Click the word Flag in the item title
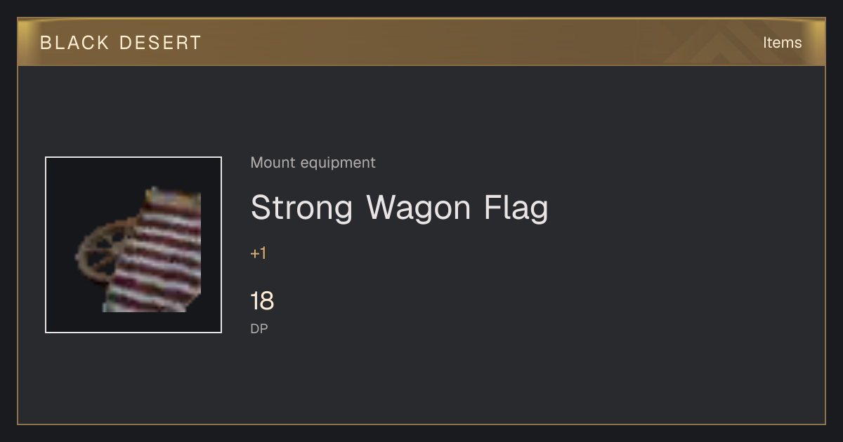The width and height of the screenshot is (843, 442). (516, 208)
